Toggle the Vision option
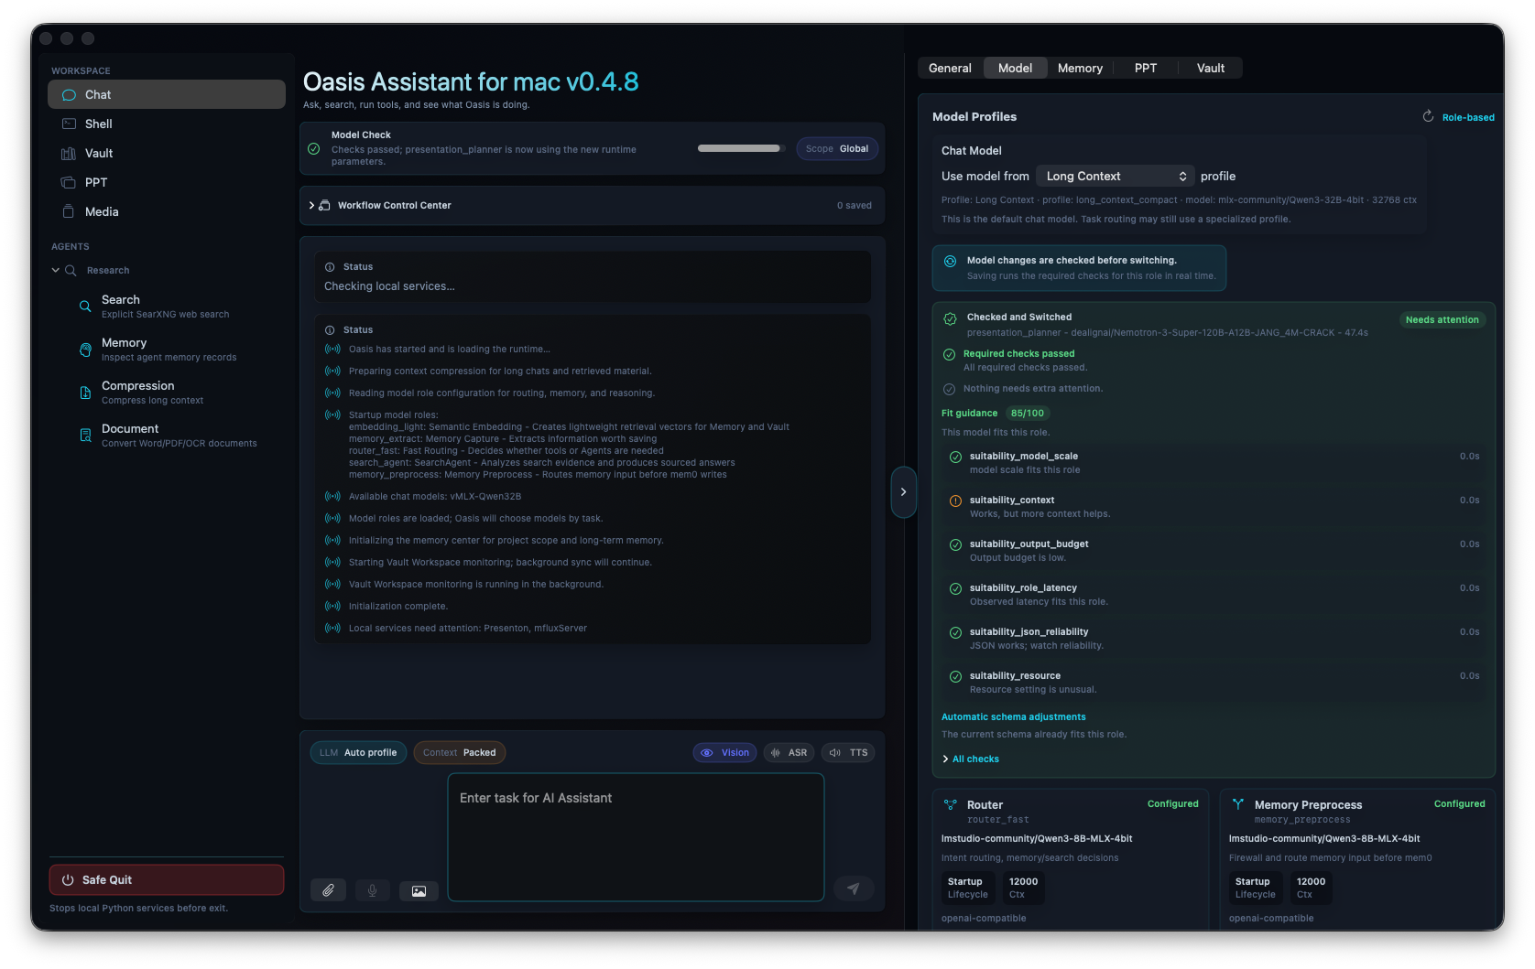Image resolution: width=1535 pixels, height=969 pixels. 725,753
